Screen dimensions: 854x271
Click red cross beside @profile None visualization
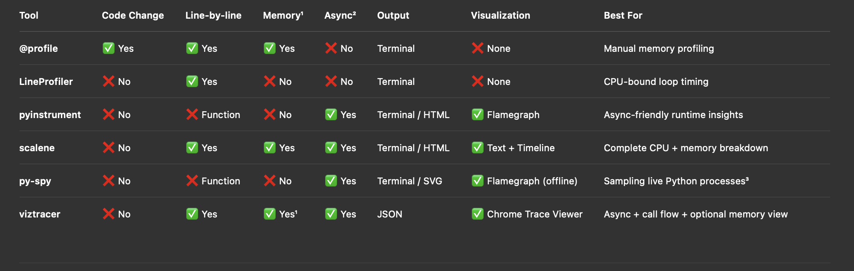coord(478,48)
